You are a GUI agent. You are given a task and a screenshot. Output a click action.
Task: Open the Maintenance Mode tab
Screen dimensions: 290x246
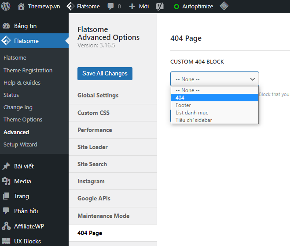click(x=103, y=216)
